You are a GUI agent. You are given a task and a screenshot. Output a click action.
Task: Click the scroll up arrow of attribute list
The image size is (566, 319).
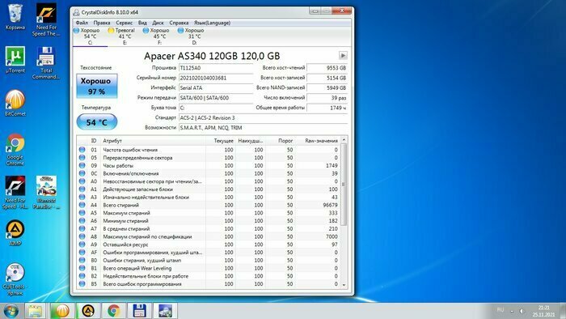pos(344,140)
